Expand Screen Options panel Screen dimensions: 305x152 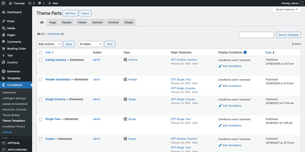pyautogui.click(x=287, y=10)
